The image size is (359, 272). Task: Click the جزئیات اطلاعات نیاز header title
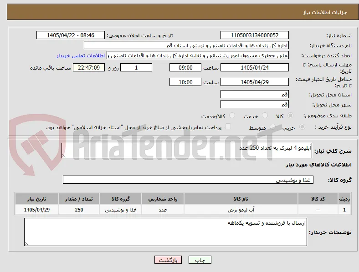(x=325, y=12)
